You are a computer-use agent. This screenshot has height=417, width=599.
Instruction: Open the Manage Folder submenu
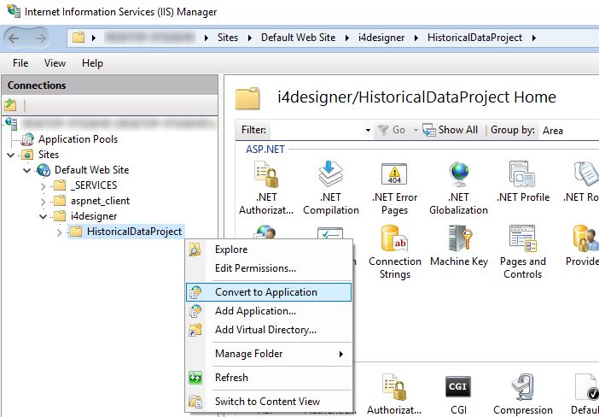click(269, 354)
